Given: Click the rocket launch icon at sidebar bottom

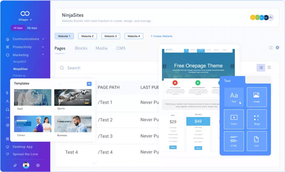Looking at the screenshot, I should coord(15,165).
